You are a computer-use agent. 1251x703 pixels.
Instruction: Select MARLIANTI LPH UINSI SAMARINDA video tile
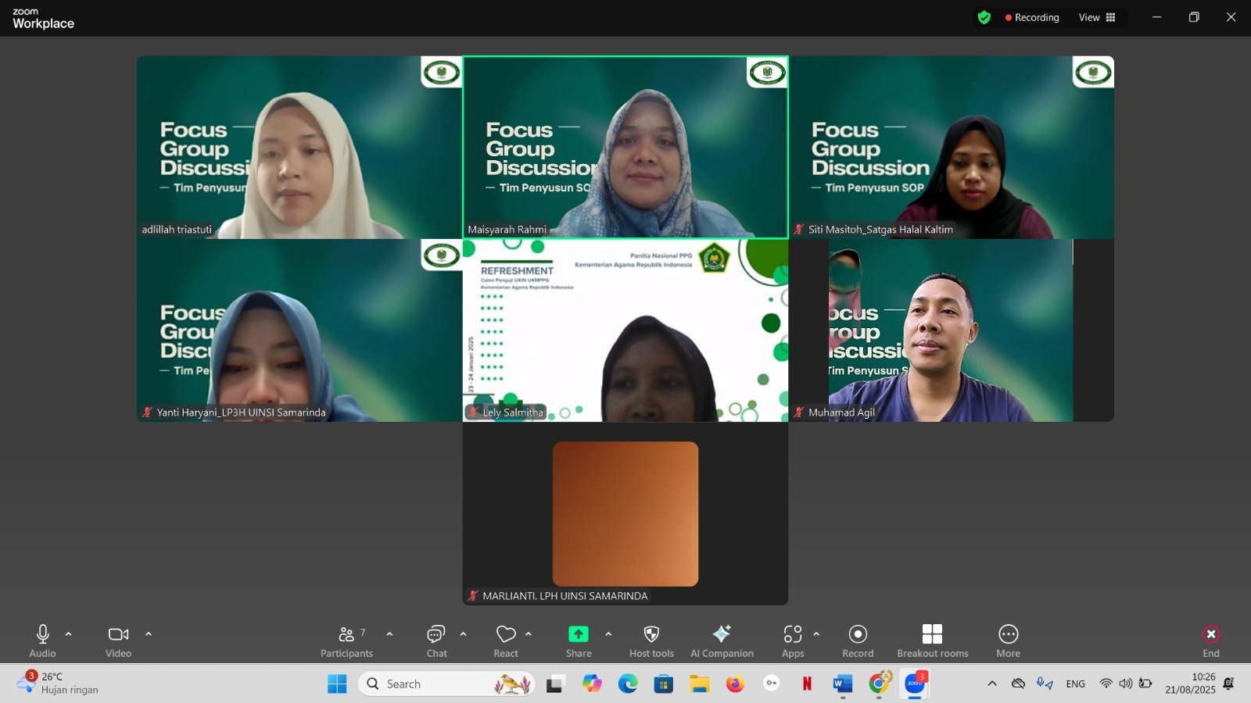[x=625, y=514]
